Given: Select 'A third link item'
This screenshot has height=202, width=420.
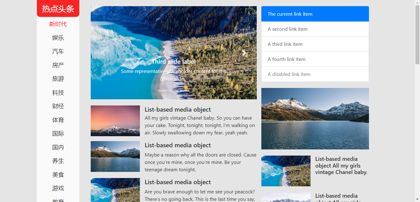Looking at the screenshot, I should [315, 44].
